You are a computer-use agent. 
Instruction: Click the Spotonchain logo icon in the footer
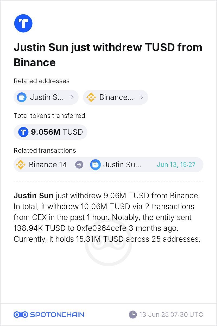[21, 315]
